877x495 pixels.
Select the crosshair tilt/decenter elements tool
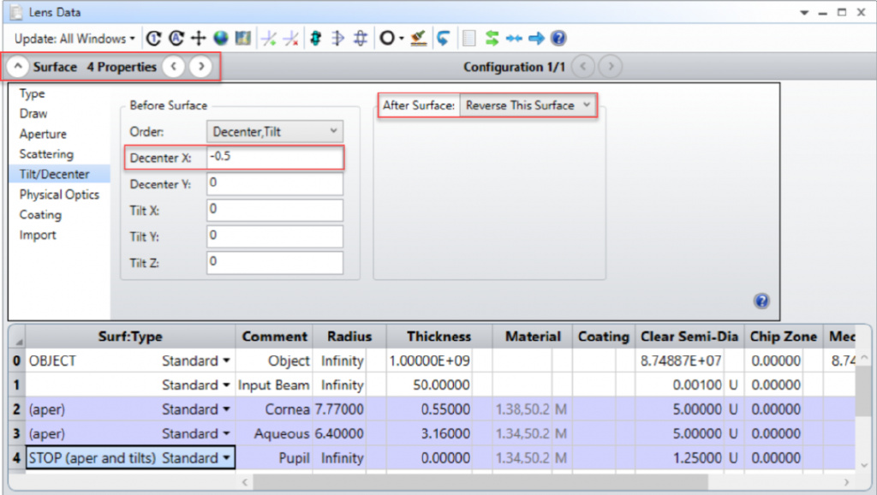(199, 38)
